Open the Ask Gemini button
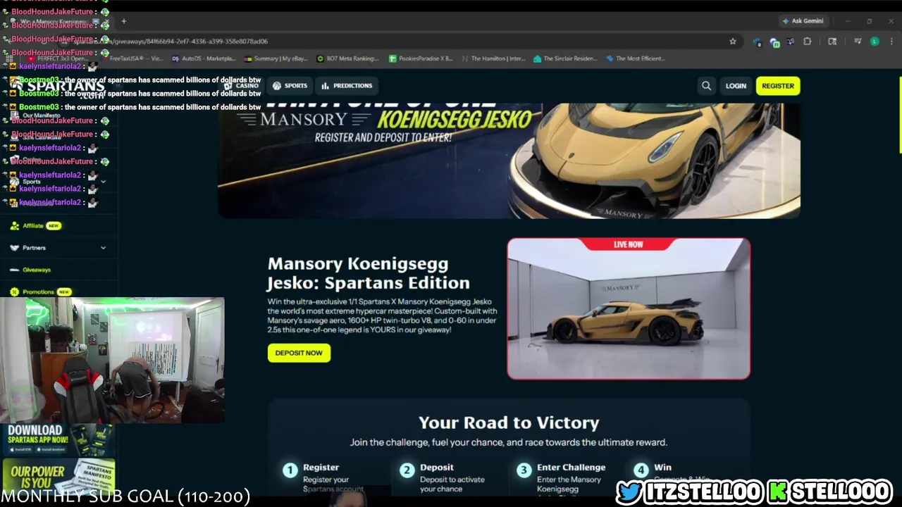902x507 pixels. [803, 21]
